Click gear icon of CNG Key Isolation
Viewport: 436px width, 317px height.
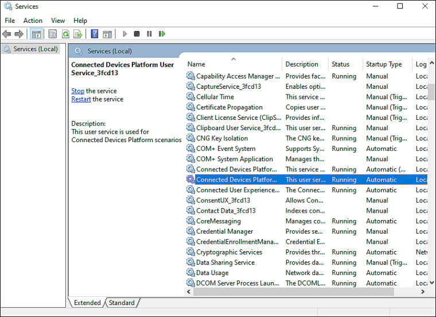pyautogui.click(x=190, y=138)
